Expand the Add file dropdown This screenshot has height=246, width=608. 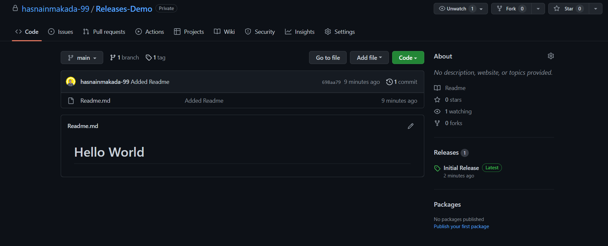coord(369,58)
